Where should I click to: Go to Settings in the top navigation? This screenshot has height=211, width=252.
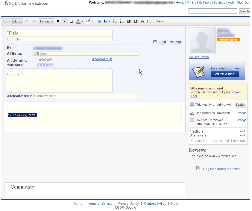219,3
